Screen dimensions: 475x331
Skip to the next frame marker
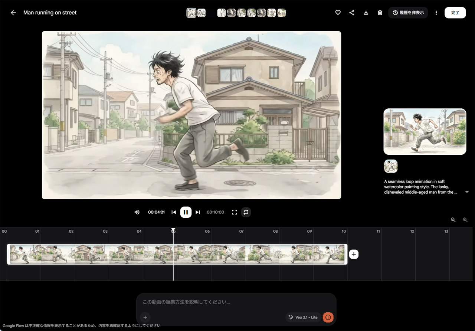pyautogui.click(x=198, y=212)
